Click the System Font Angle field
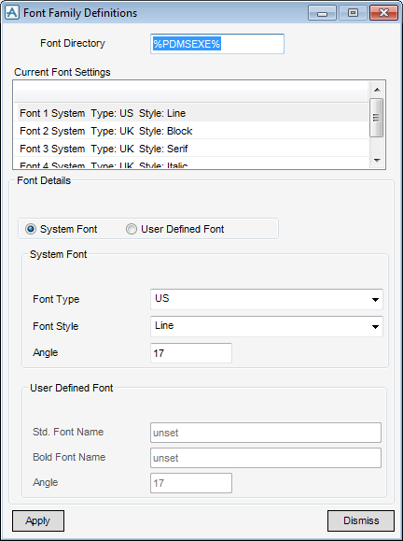This screenshot has height=541, width=403. 191,353
